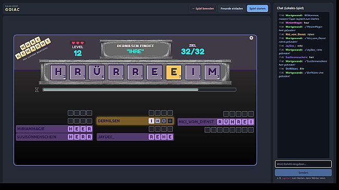Click the red hearts lives indicator
Screen dimensions: 339x190
coord(78,43)
